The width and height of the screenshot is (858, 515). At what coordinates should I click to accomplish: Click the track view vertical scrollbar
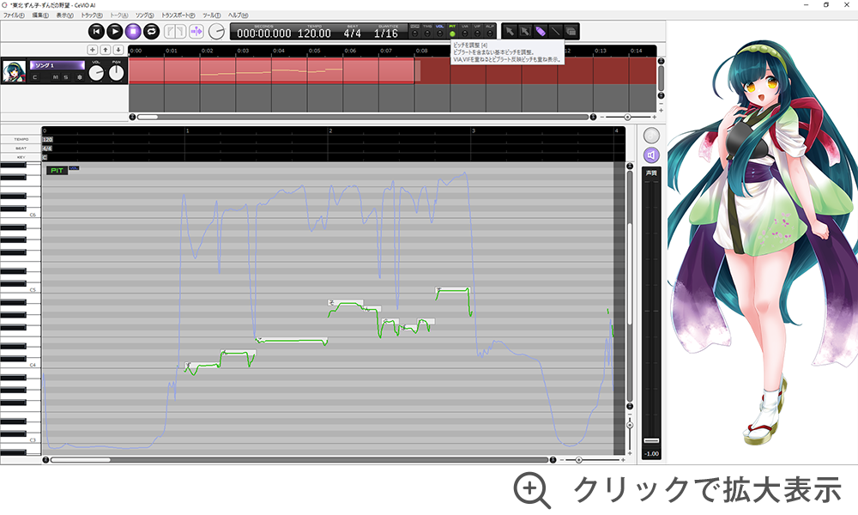[x=661, y=78]
